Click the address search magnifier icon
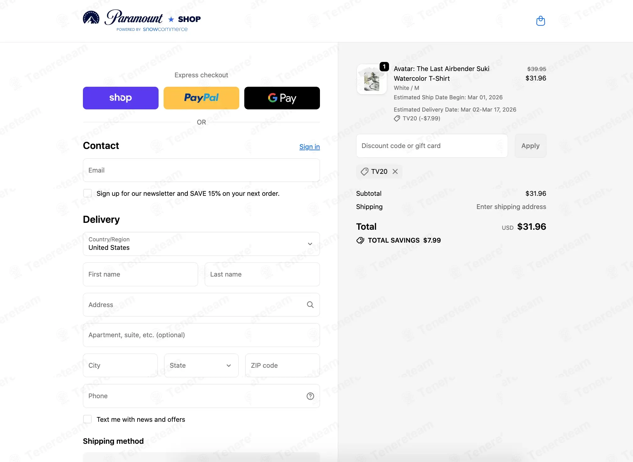633x462 pixels. click(310, 305)
